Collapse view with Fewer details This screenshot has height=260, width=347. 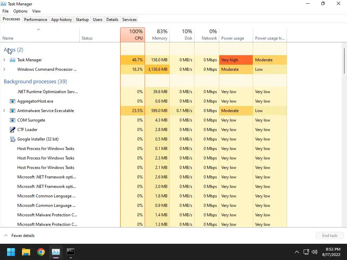pyautogui.click(x=19, y=236)
